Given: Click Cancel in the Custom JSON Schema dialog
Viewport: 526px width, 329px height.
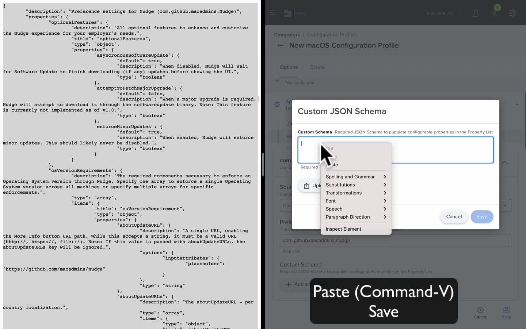Looking at the screenshot, I should 454,216.
